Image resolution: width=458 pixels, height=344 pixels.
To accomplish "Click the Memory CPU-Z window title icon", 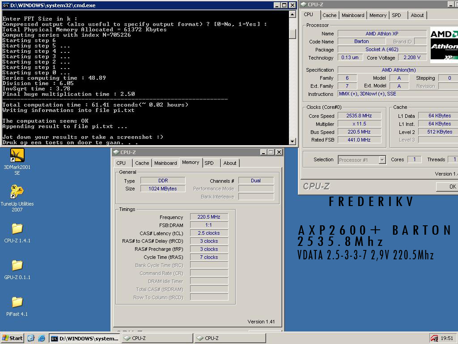I will (116, 152).
